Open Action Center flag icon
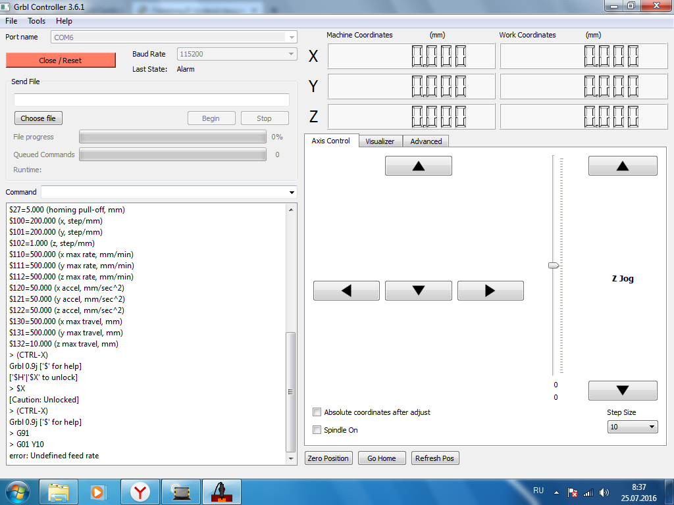 572,493
